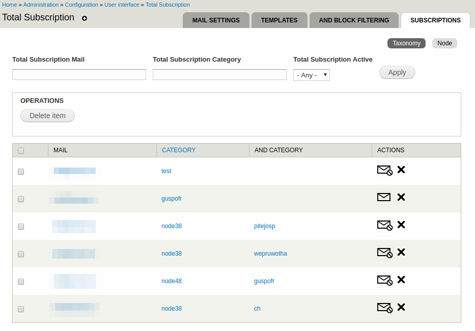
Task: Click the envelope icon on the guspofr row
Action: click(x=384, y=197)
